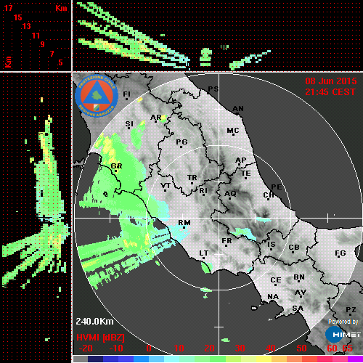Screen dimensions: 363x363
Task: Click the LT city label
Action: pyautogui.click(x=203, y=253)
